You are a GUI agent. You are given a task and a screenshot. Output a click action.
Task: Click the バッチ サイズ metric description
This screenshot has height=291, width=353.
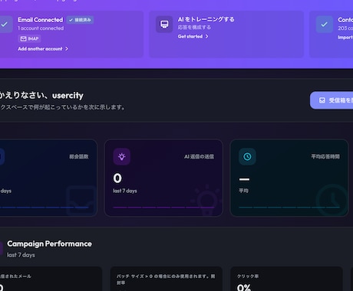coord(166,280)
